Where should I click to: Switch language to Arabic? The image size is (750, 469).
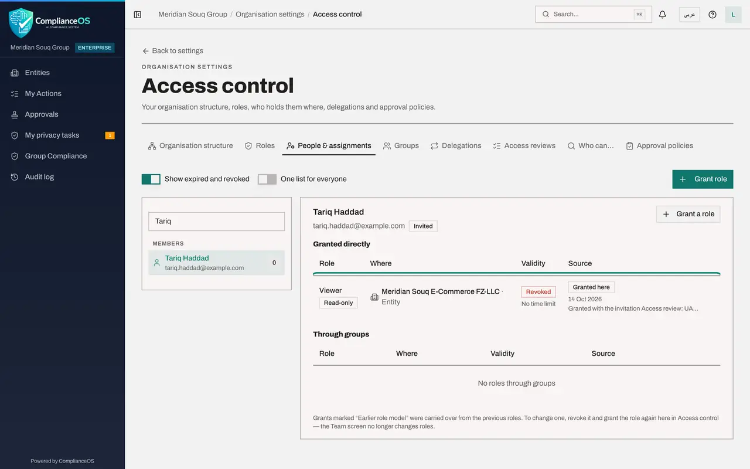pos(690,14)
